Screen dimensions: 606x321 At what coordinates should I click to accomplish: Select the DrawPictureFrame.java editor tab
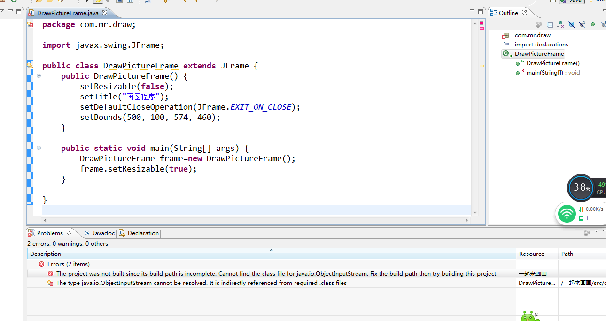coord(68,13)
